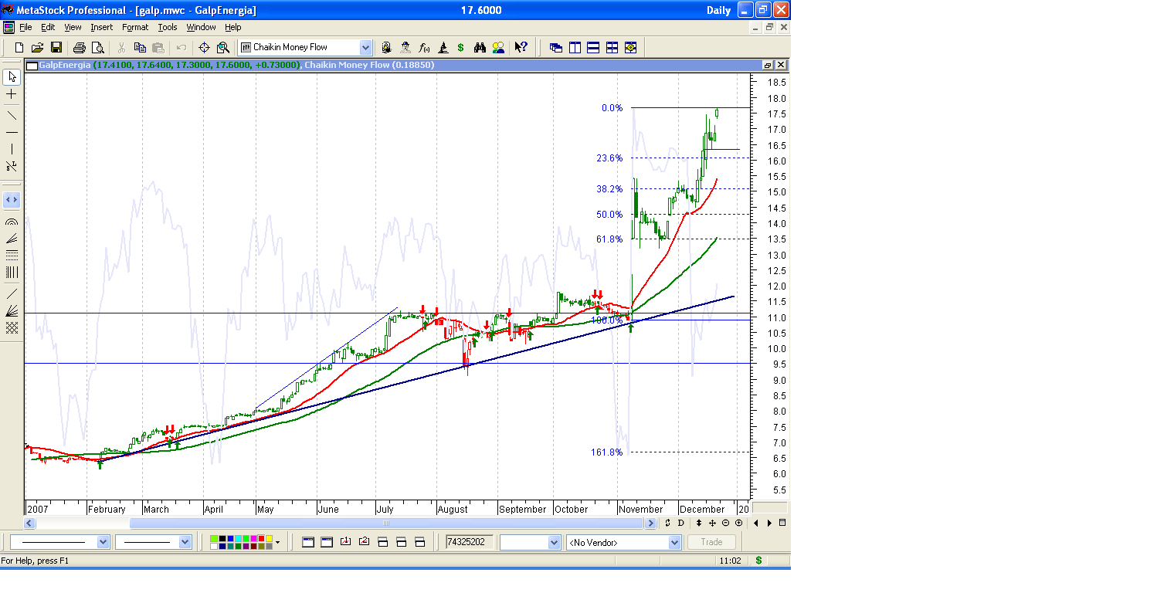Select the Fibonacci arcs tool
The height and width of the screenshot is (593, 1157).
coord(12,221)
